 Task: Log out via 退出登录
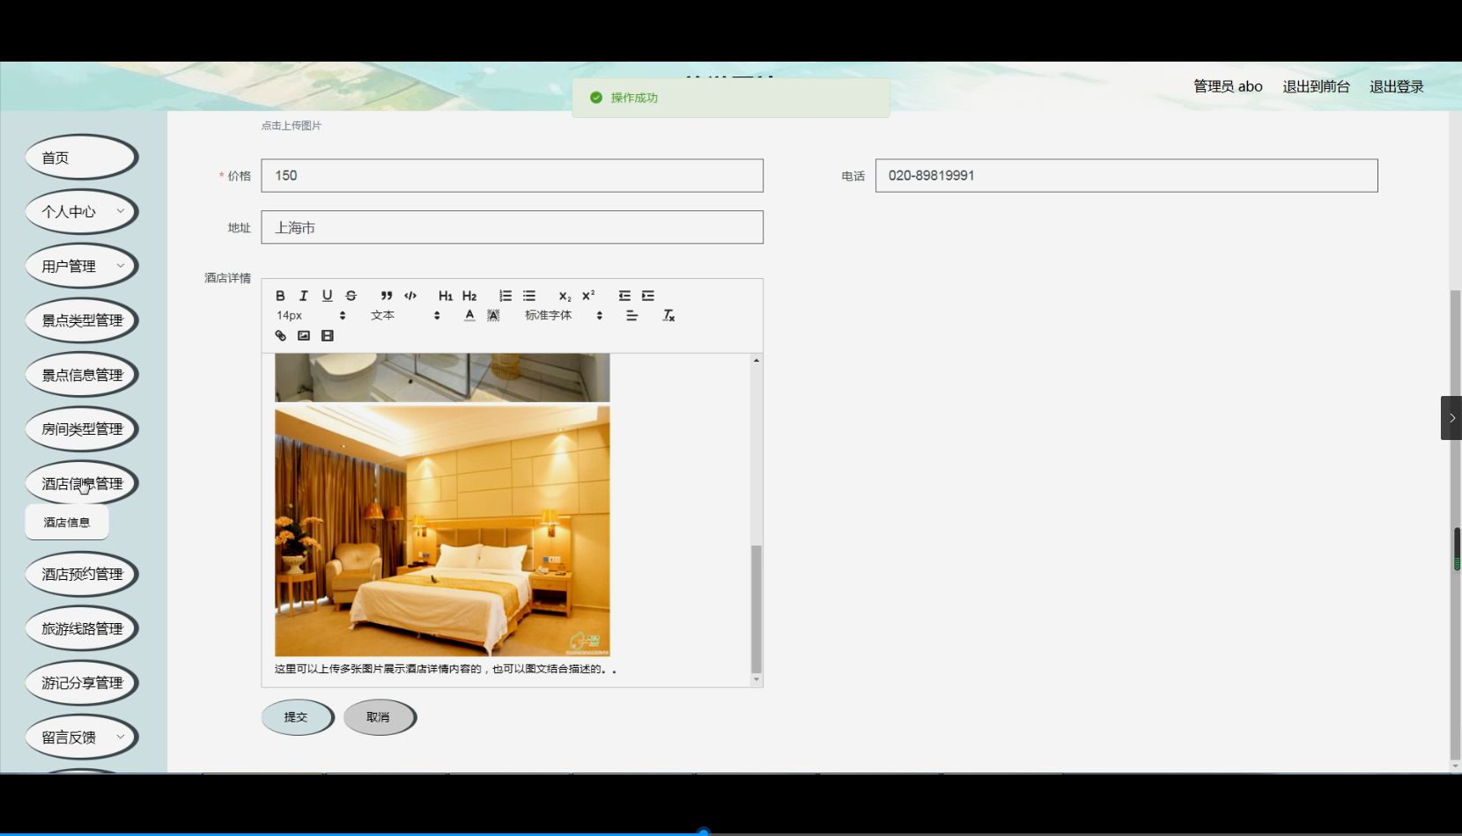click(1397, 86)
